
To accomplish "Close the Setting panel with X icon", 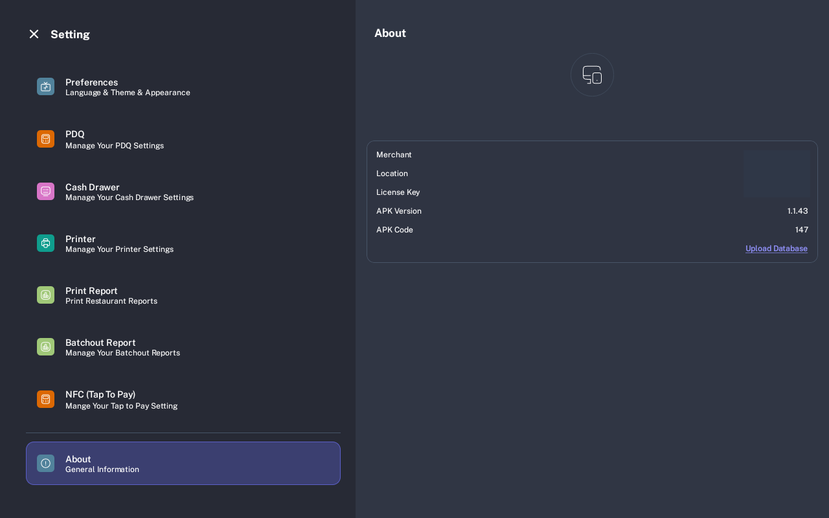I will click(34, 34).
